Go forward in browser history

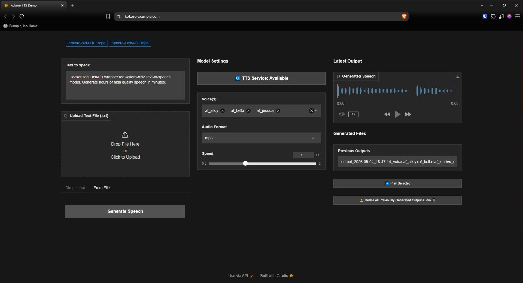pyautogui.click(x=13, y=16)
